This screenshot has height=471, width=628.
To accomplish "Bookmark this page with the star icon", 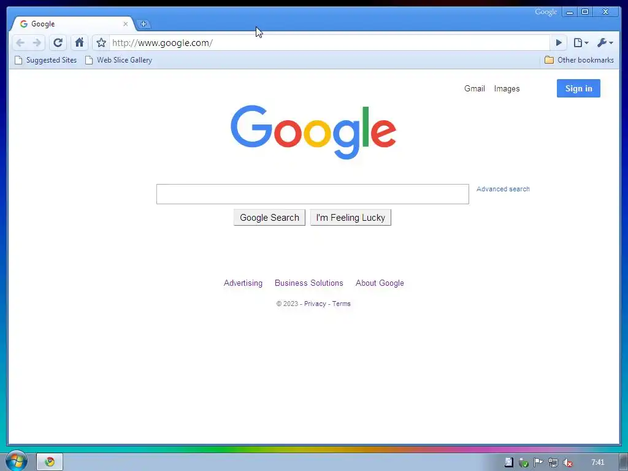I will [x=101, y=43].
